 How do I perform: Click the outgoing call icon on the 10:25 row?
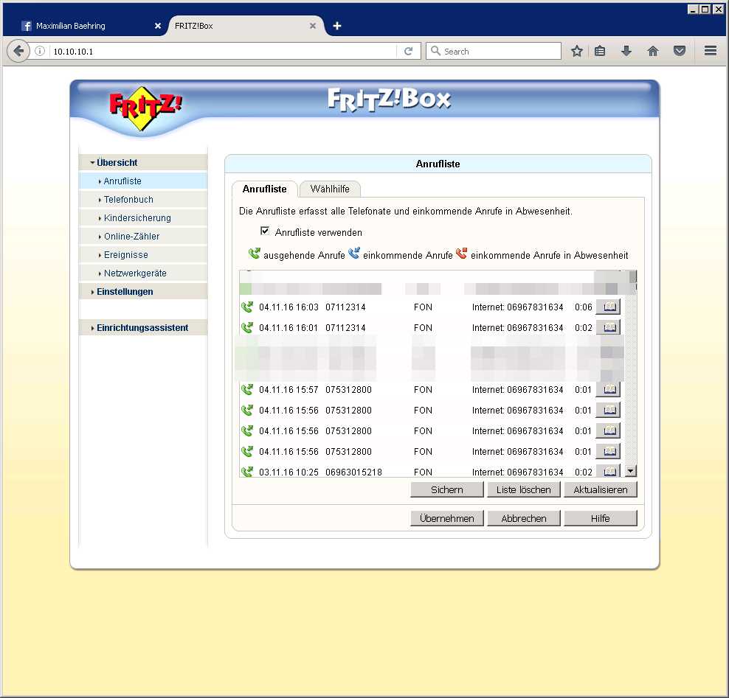click(247, 472)
